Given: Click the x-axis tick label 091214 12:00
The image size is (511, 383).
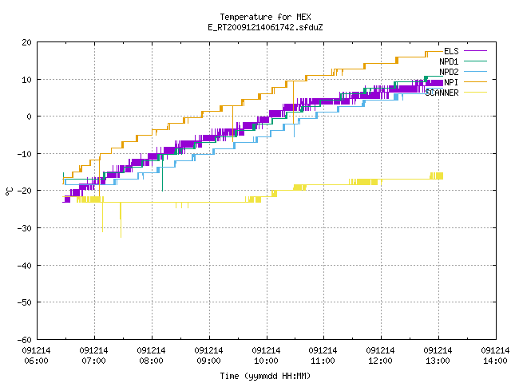Looking at the screenshot, I should (380, 356).
